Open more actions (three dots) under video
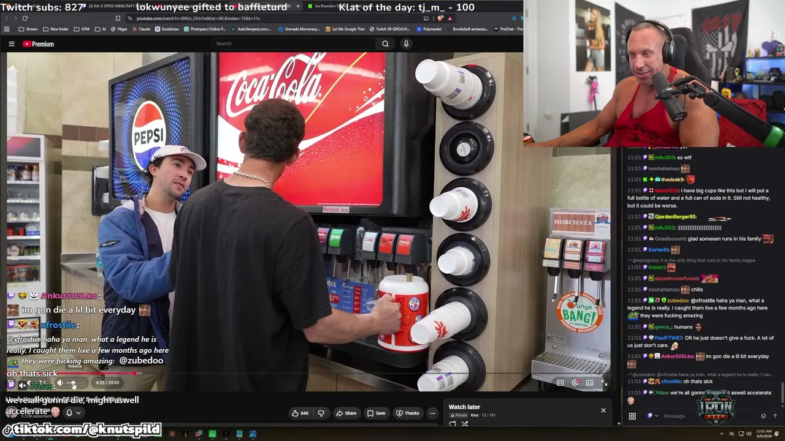Image resolution: width=785 pixels, height=441 pixels. pyautogui.click(x=432, y=413)
